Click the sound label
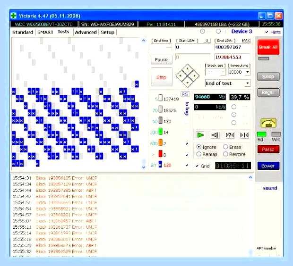 tap(270, 188)
